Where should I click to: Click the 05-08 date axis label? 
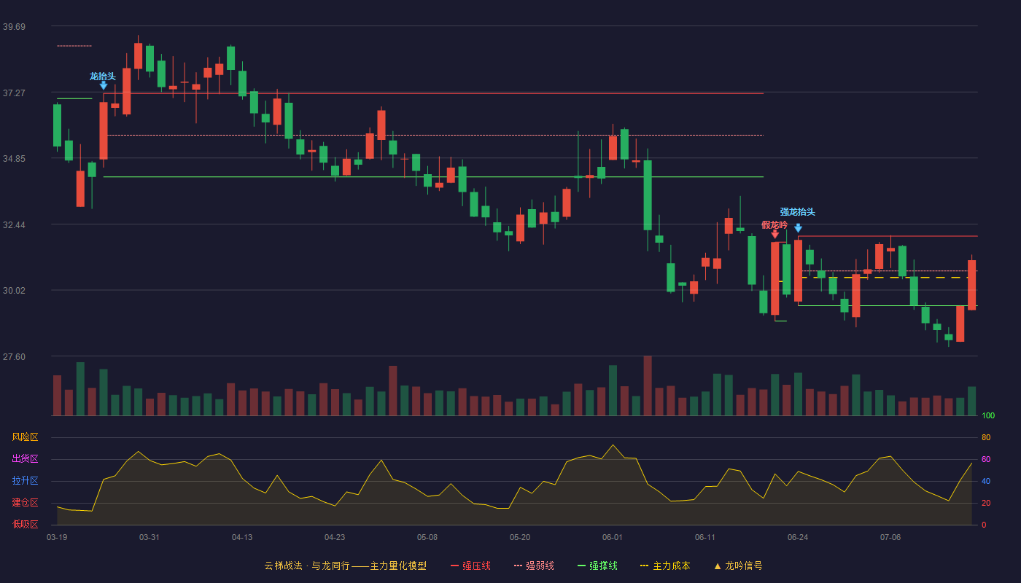tap(427, 537)
